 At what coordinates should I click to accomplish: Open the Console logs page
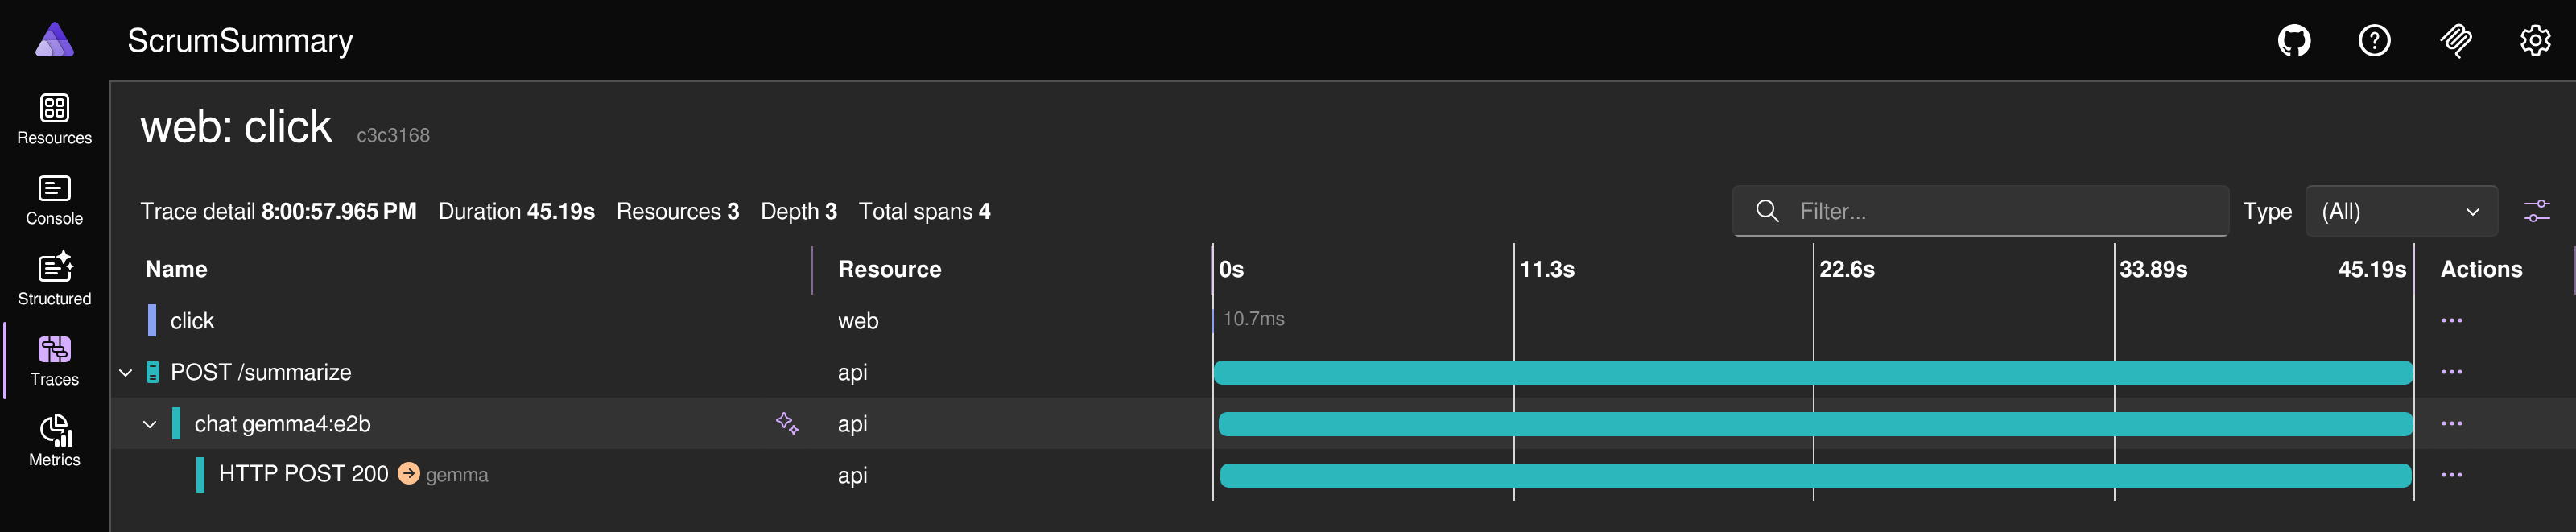tap(54, 200)
